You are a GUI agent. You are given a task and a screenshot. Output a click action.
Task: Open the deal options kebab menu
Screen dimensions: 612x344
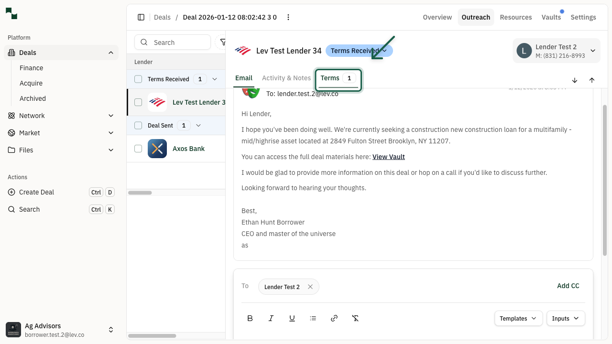tap(288, 17)
